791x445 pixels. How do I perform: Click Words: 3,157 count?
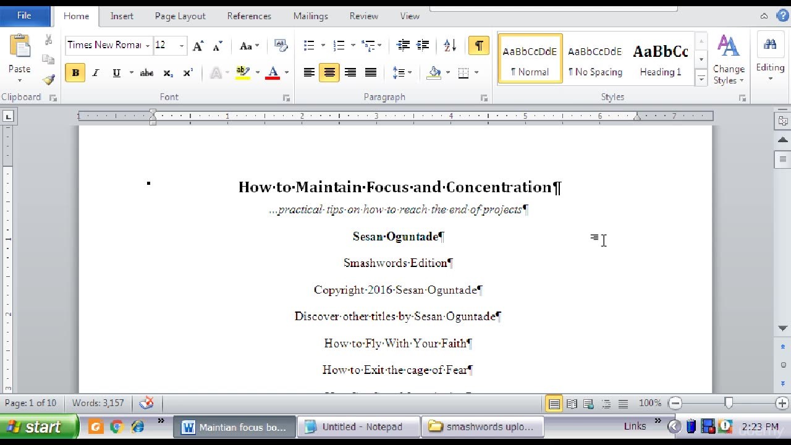[98, 403]
